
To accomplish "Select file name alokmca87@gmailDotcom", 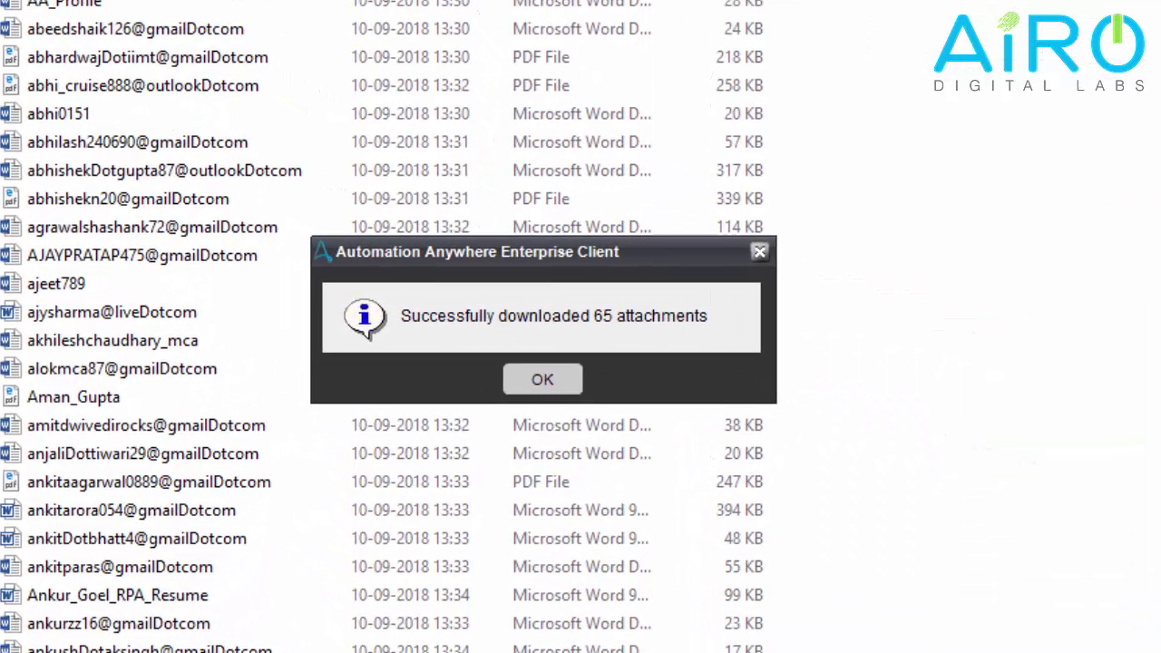I will [x=122, y=369].
